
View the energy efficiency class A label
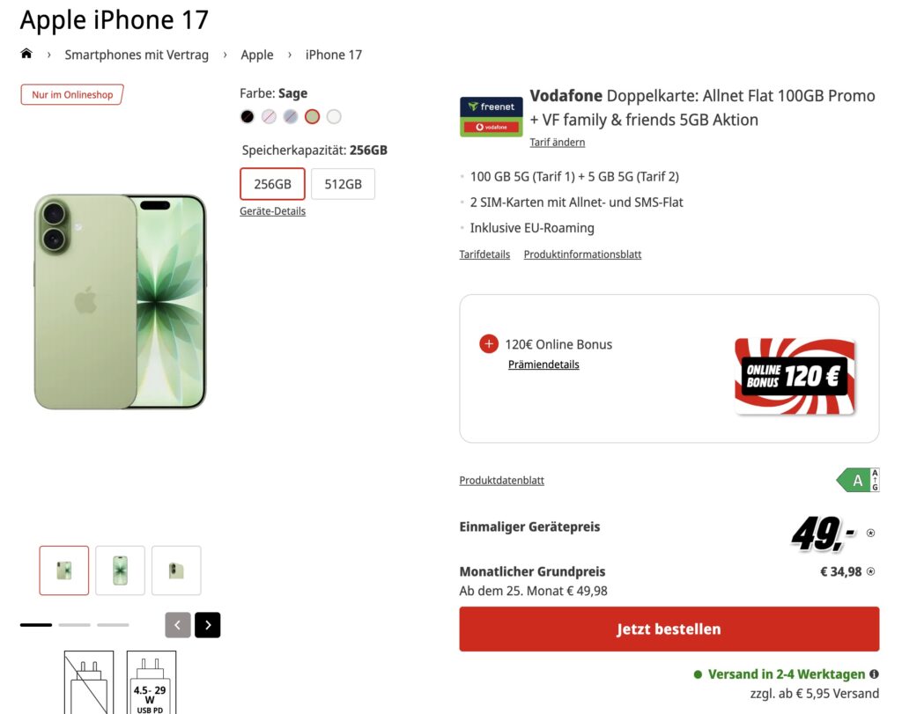tap(857, 480)
